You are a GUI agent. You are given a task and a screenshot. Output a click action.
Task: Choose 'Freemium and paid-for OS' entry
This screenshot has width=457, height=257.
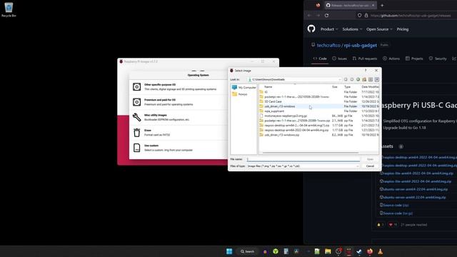click(179, 102)
